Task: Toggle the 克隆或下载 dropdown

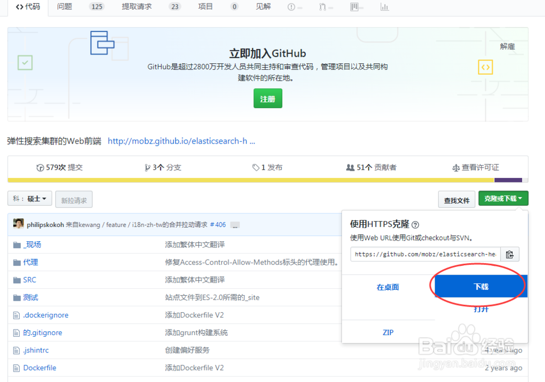Action: pos(503,199)
